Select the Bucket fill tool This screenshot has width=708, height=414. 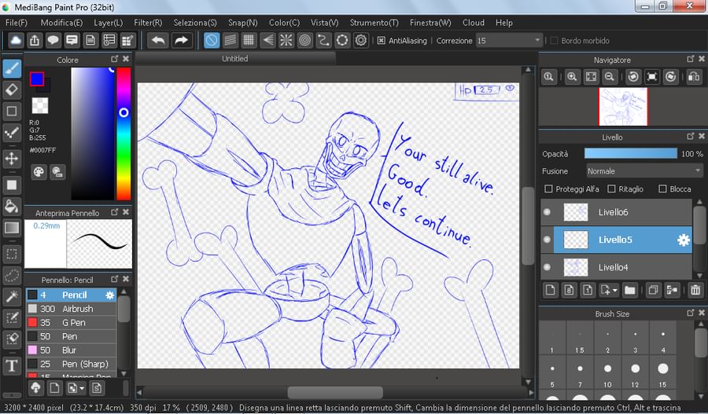[12, 207]
